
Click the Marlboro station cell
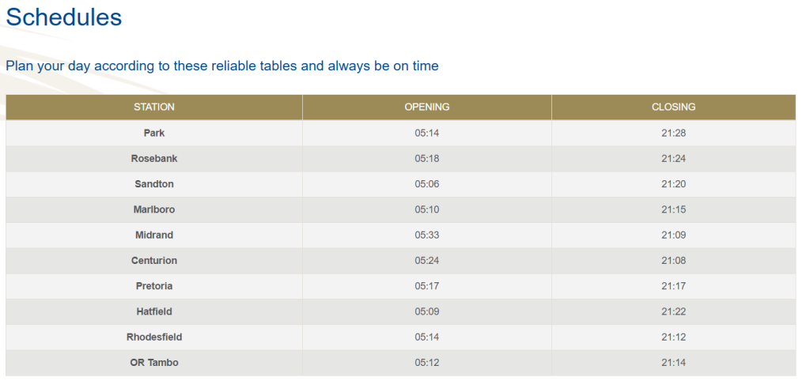154,209
